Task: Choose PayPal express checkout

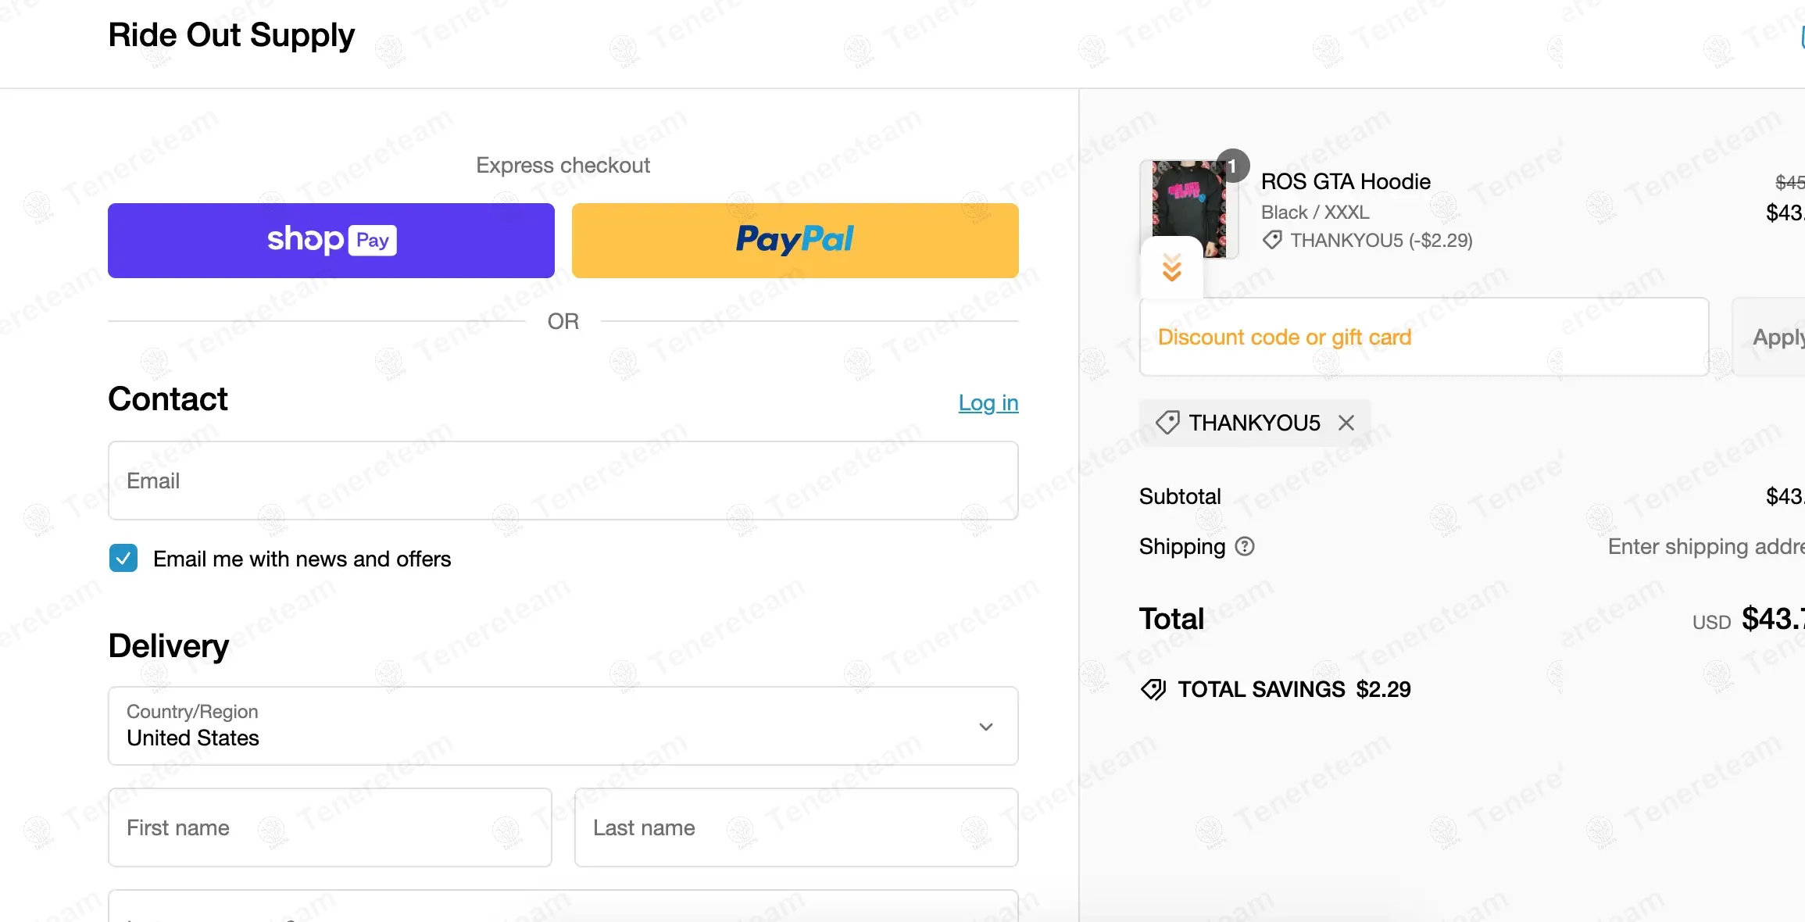Action: [x=795, y=241]
